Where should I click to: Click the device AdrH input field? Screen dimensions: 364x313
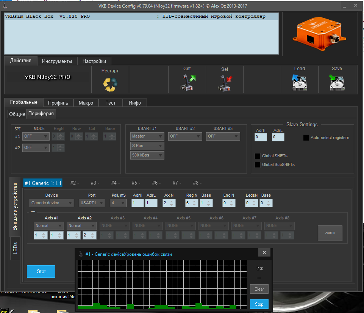137,203
